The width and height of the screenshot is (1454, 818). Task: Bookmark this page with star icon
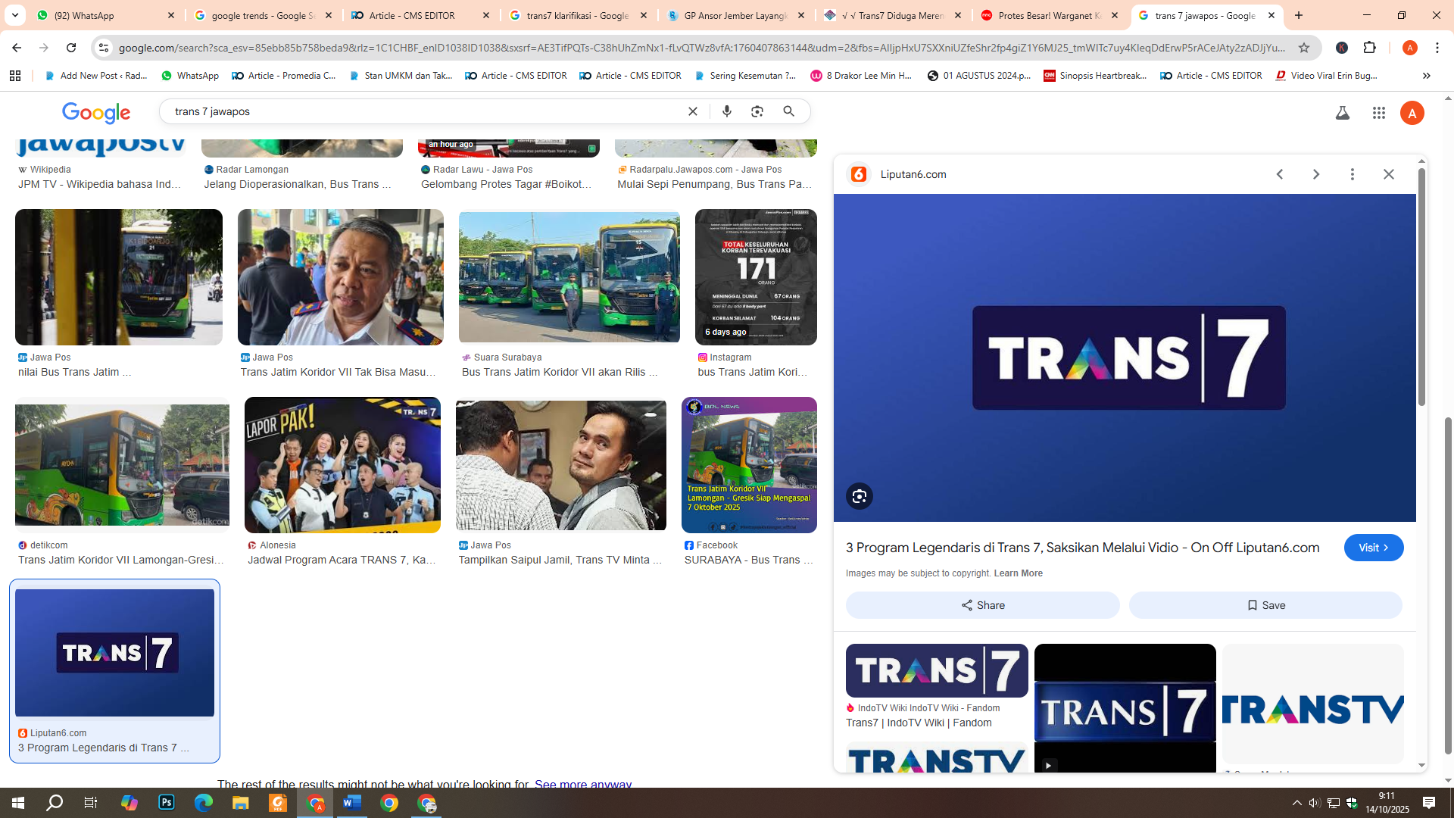[x=1304, y=48]
